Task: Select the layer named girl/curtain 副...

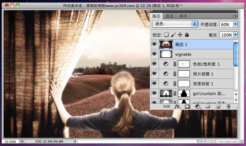Action: pyautogui.click(x=192, y=94)
